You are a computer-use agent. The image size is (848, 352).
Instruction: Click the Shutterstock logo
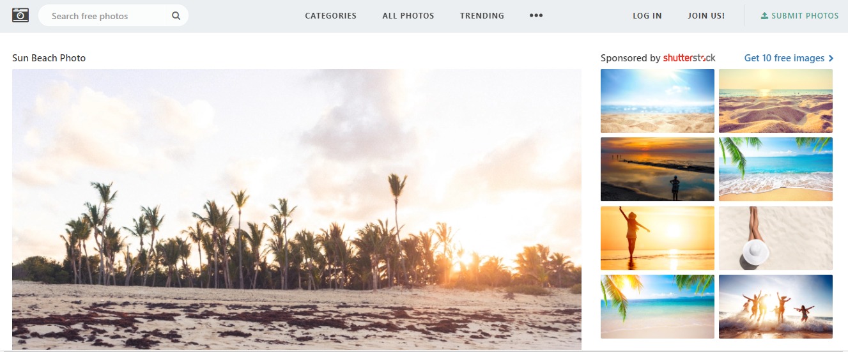click(x=689, y=57)
